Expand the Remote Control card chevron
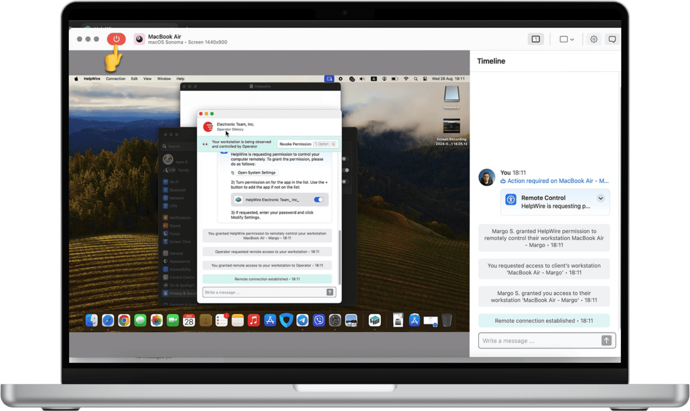Image resolution: width=690 pixels, height=411 pixels. tap(601, 198)
